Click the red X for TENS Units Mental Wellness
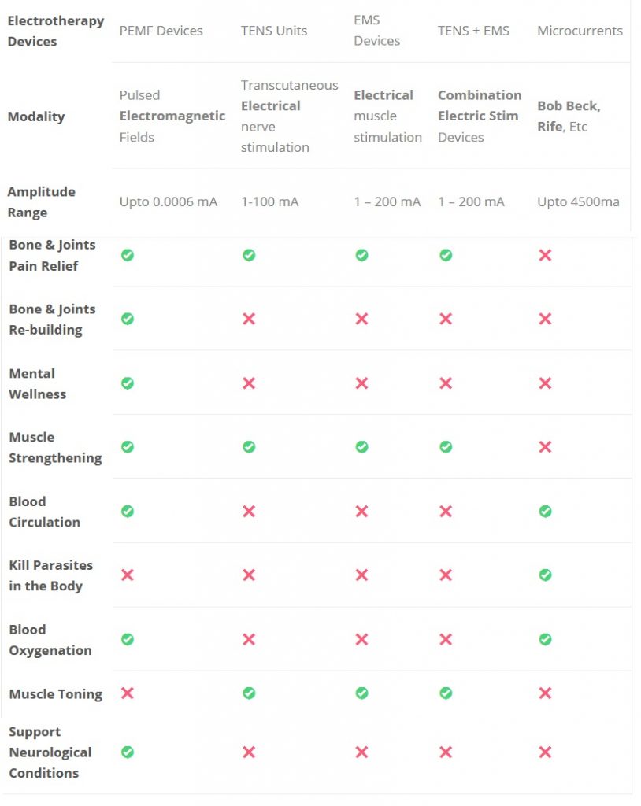641x806 pixels. 249,383
